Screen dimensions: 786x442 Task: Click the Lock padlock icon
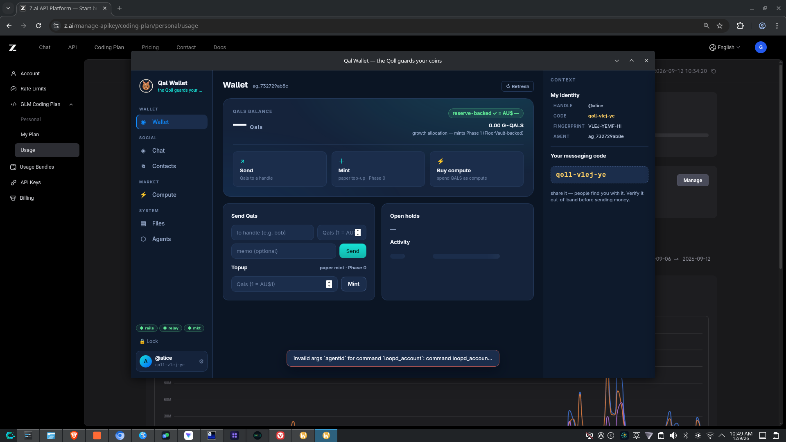[142, 341]
